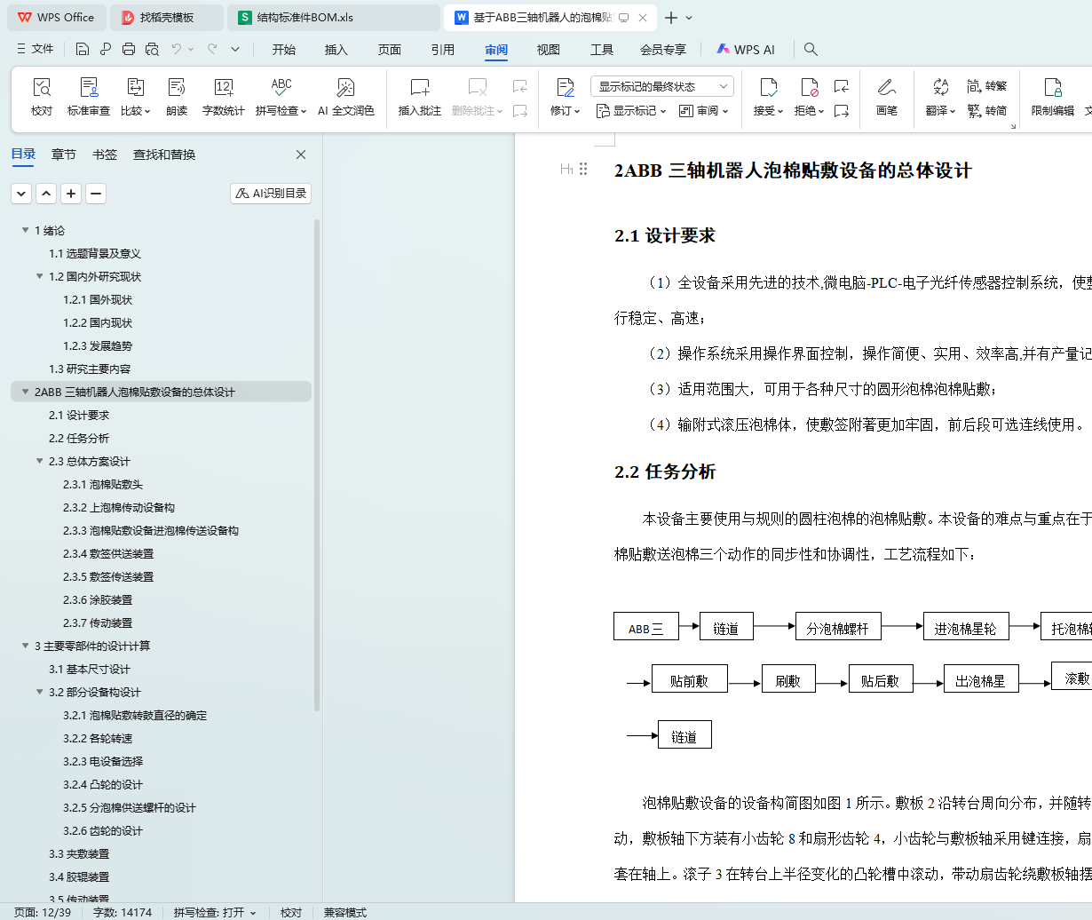This screenshot has height=920, width=1092.
Task: Click the 分泡棉螺杆 flowchart box
Action: tap(838, 626)
